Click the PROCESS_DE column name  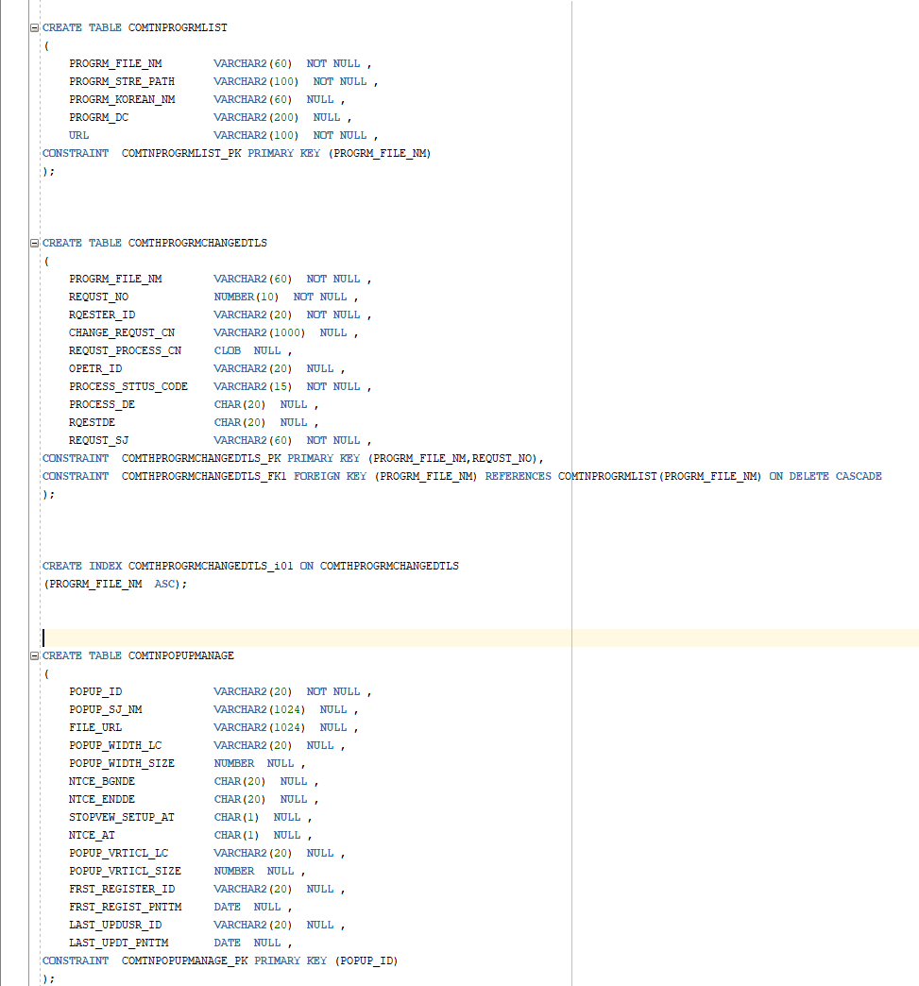(x=102, y=404)
